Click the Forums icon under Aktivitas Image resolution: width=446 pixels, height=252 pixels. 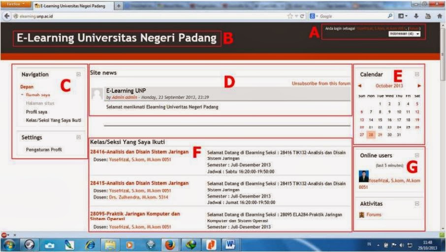362,215
